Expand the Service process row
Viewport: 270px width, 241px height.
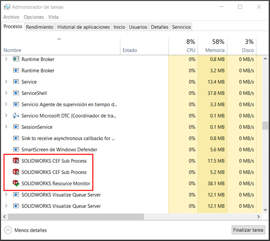(x=6, y=82)
